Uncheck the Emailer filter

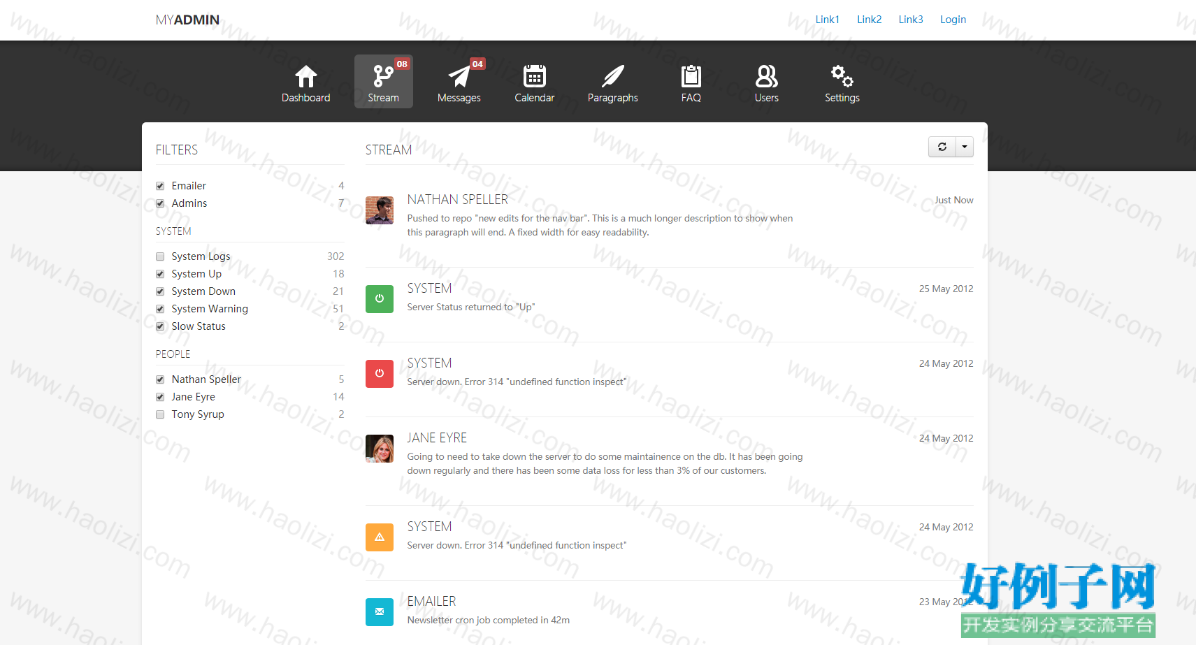pos(160,186)
